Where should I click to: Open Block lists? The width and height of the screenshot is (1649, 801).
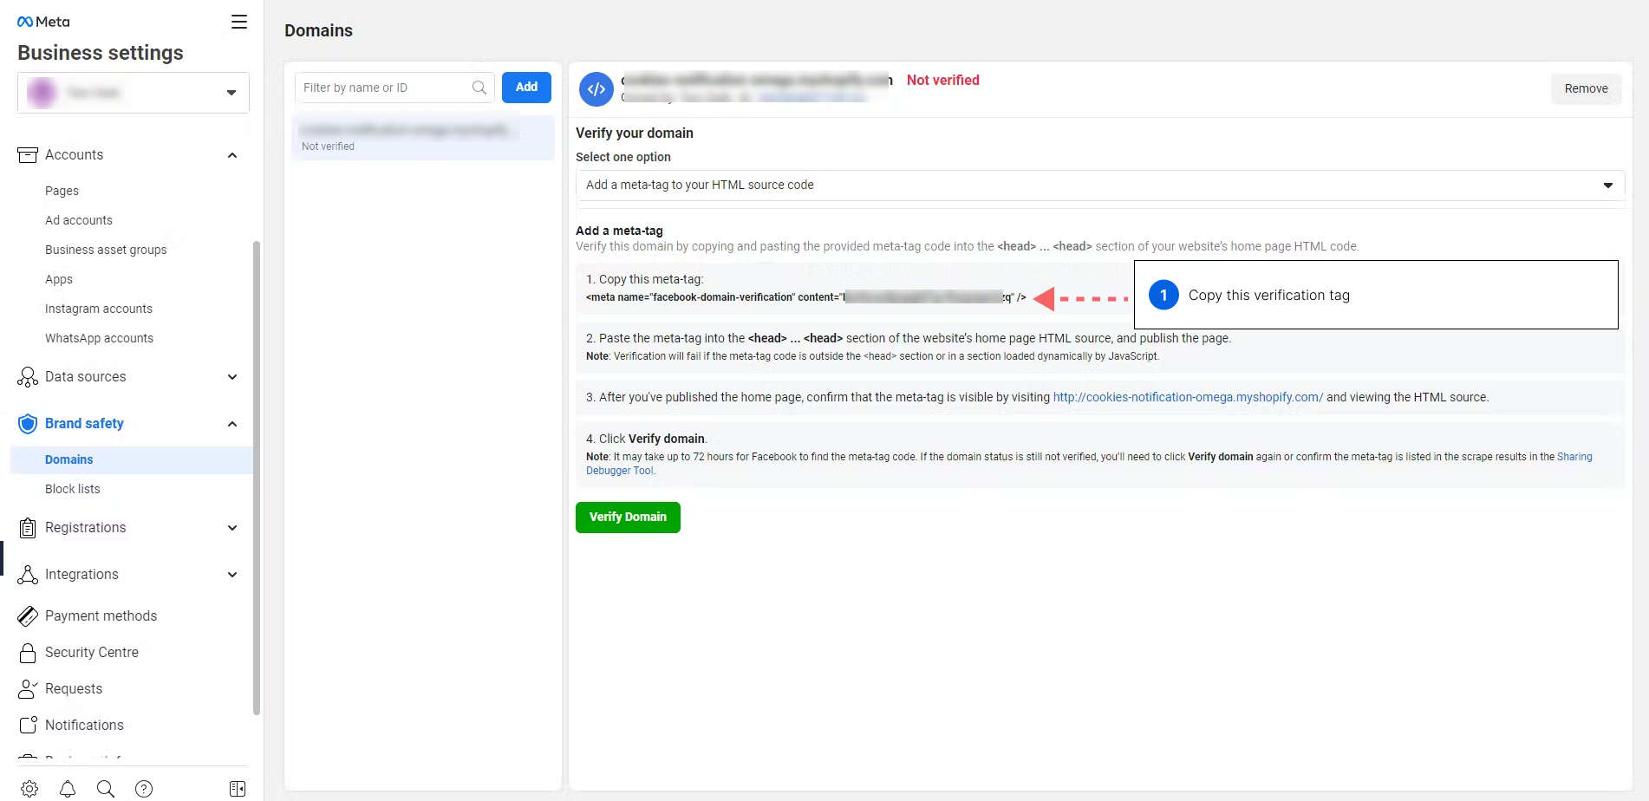[x=73, y=489]
